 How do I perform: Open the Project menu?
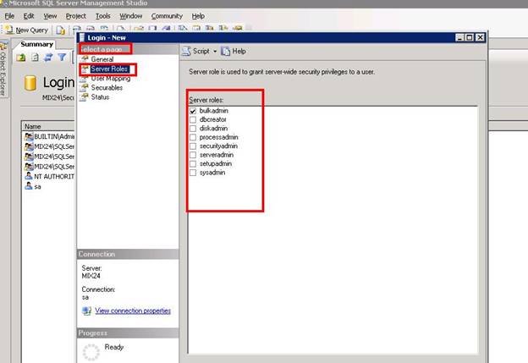(x=76, y=16)
